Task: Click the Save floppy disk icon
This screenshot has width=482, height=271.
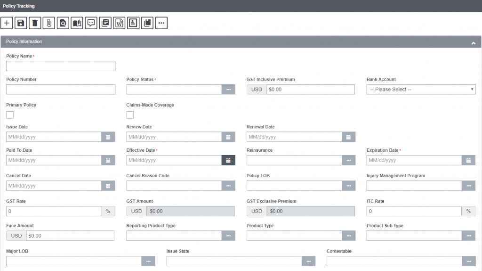Action: (21, 23)
